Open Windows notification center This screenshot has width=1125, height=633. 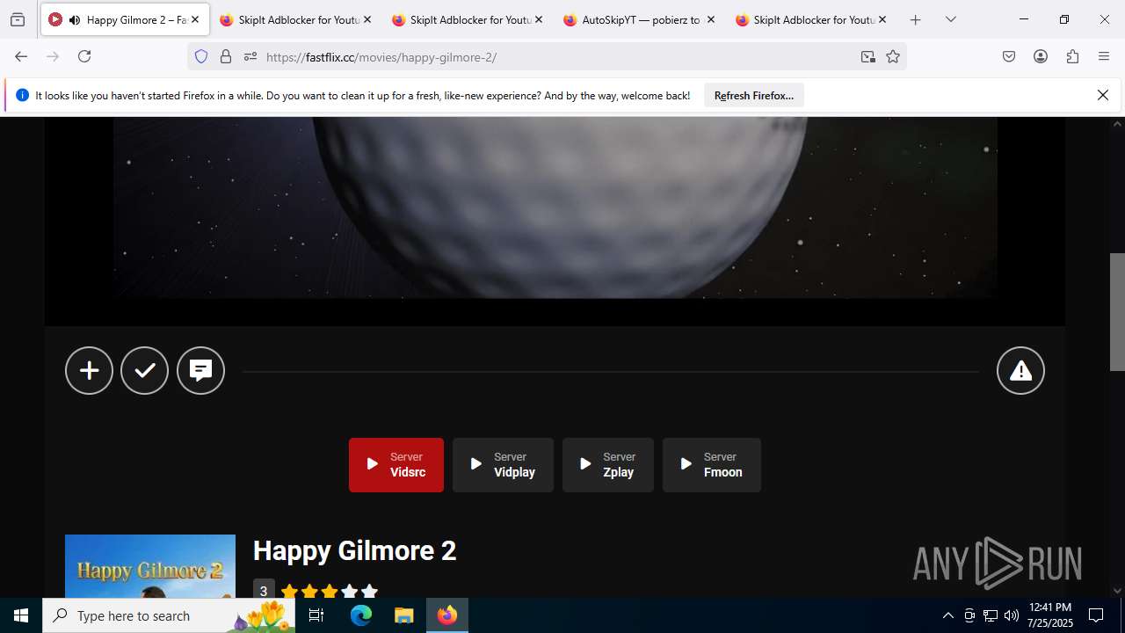pyautogui.click(x=1096, y=615)
